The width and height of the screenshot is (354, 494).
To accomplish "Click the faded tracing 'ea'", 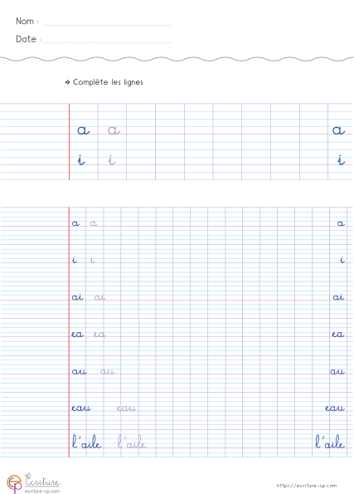I will point(99,335).
